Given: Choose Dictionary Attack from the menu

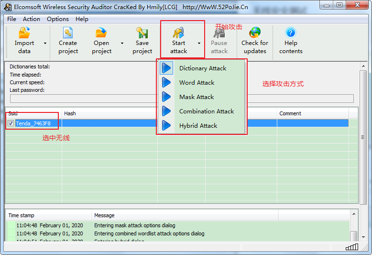Looking at the screenshot, I should point(203,68).
